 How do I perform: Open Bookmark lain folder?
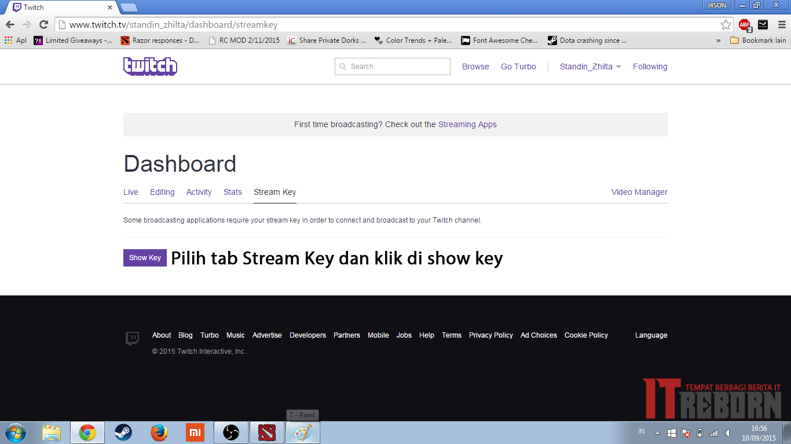(758, 40)
